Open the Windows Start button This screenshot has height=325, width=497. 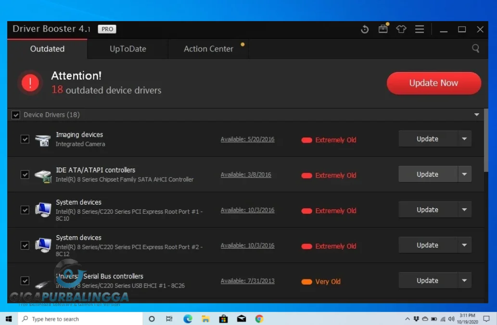click(x=9, y=319)
